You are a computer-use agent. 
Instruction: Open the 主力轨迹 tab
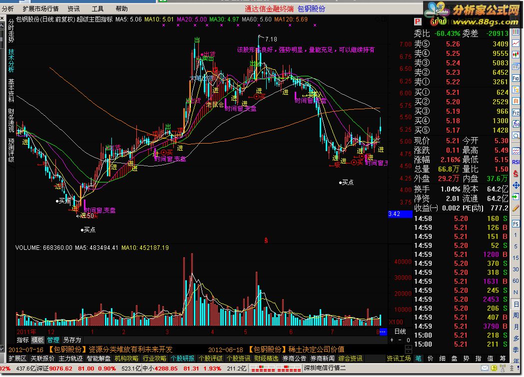[x=70, y=359]
